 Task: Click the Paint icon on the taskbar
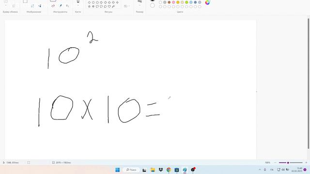(185, 170)
